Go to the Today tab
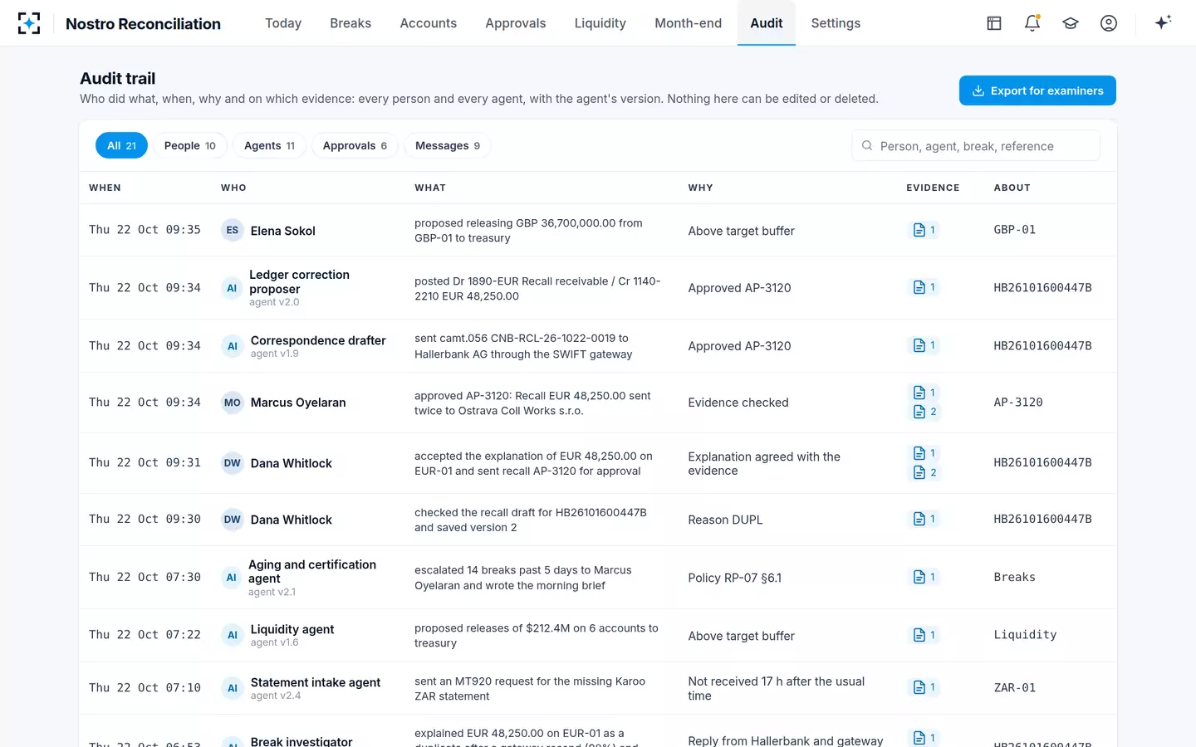Screen dimensions: 1196x747 click(x=283, y=23)
